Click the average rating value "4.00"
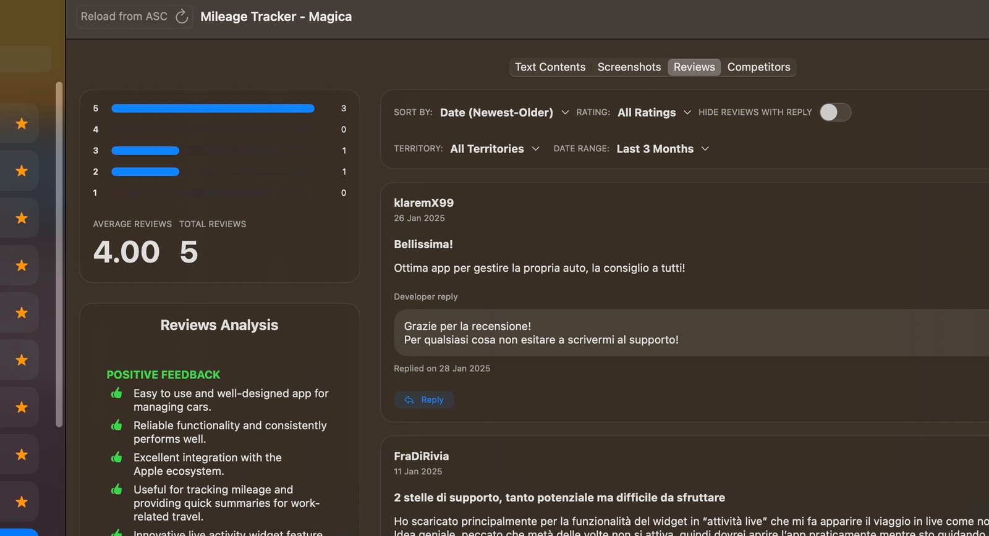Screen dimensions: 989x536 click(127, 252)
